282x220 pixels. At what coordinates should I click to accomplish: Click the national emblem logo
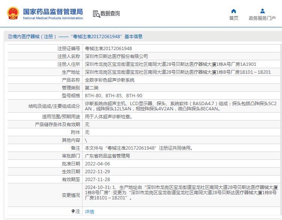[x=13, y=13]
